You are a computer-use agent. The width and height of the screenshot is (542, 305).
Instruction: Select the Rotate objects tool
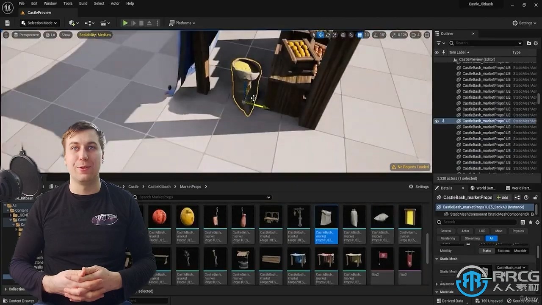click(x=328, y=35)
